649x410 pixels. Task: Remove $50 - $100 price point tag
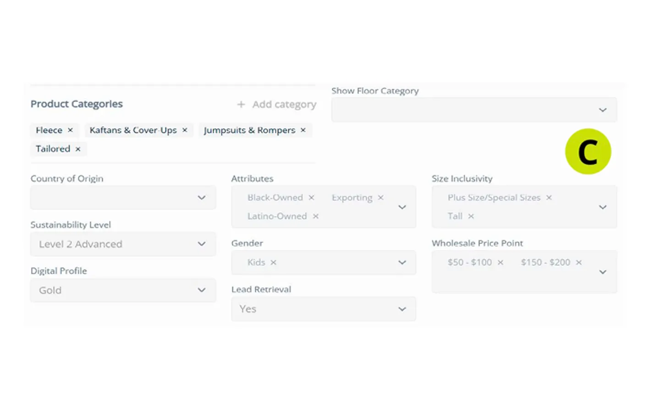click(500, 263)
